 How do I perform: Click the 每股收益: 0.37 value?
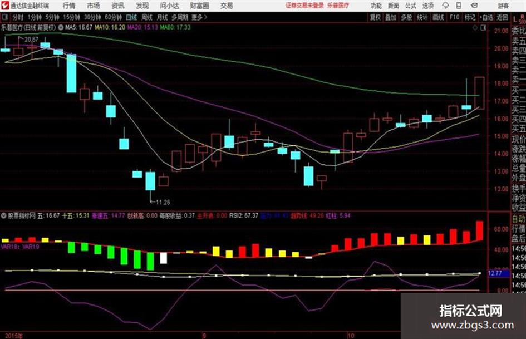coord(177,215)
